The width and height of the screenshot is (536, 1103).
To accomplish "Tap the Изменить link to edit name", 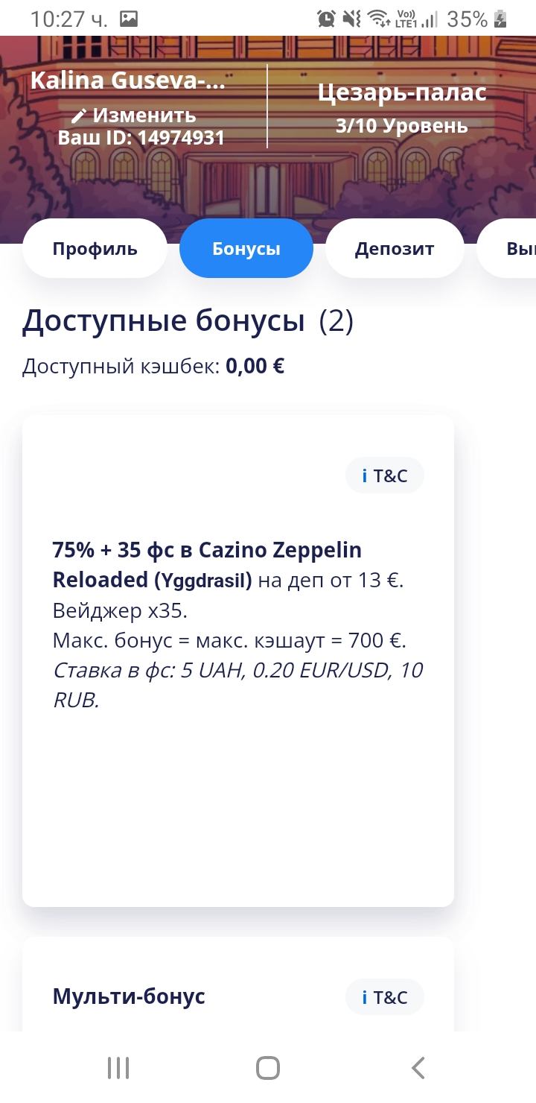I will point(144,116).
